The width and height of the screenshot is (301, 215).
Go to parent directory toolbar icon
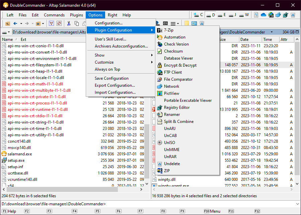(8, 23)
